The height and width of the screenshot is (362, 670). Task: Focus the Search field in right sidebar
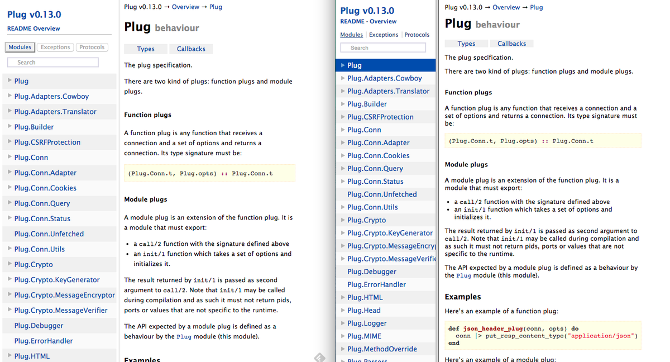(383, 48)
